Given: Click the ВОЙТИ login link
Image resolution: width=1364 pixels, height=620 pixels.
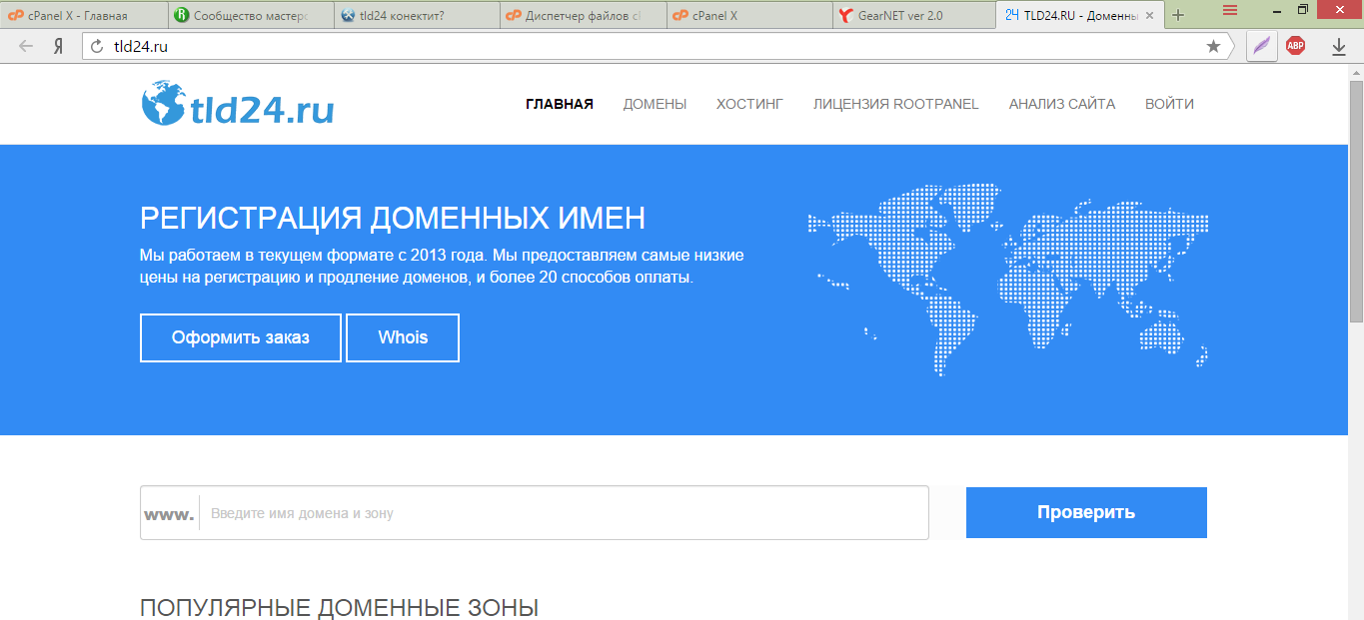Looking at the screenshot, I should click(1169, 104).
